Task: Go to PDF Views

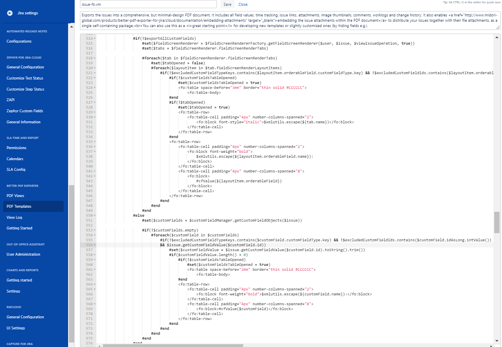Action: [15, 196]
